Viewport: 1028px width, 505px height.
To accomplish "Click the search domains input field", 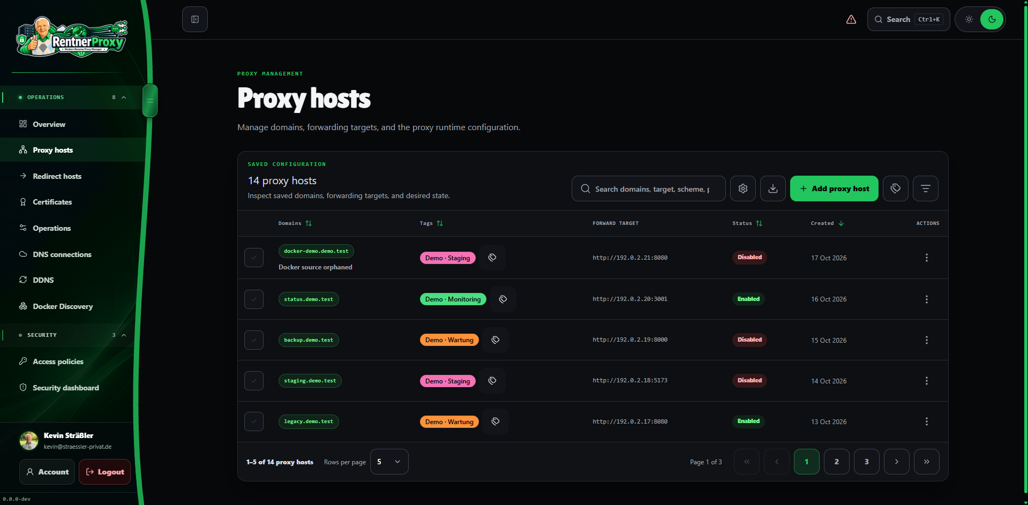I will pos(649,189).
